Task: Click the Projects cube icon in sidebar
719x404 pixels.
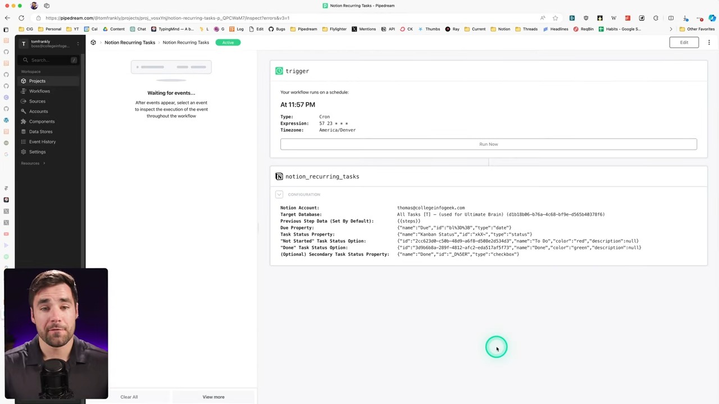Action: coord(24,81)
